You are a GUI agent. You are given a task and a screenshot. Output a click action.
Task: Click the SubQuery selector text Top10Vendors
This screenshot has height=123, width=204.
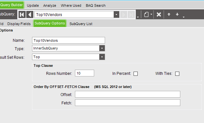(49, 14)
